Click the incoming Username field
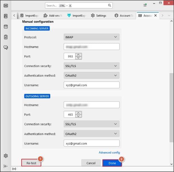Viewport: 174px width, 172px height. (91, 85)
